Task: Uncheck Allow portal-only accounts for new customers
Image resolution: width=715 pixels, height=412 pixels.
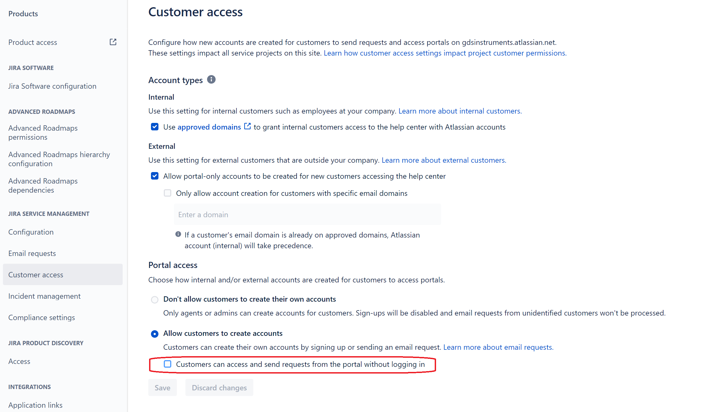Action: 154,176
